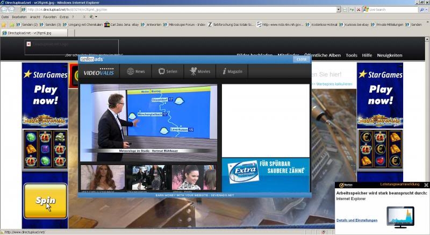Open the Extras menu
430x235 pixels.
[x=64, y=17]
